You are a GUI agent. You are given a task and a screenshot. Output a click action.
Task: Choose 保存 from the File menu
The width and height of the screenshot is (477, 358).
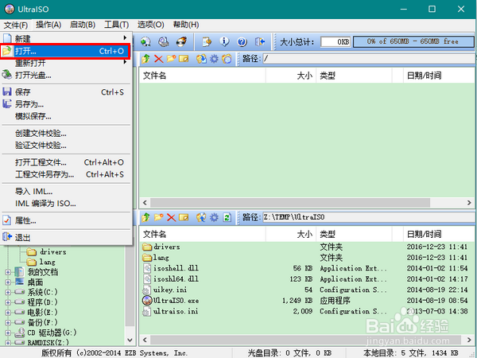66,92
